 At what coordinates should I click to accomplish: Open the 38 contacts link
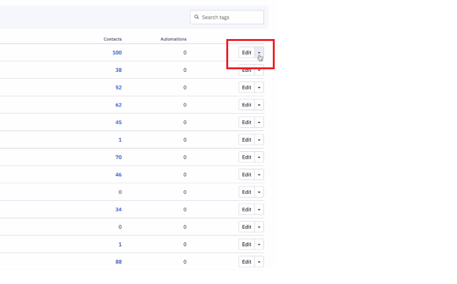coord(118,70)
